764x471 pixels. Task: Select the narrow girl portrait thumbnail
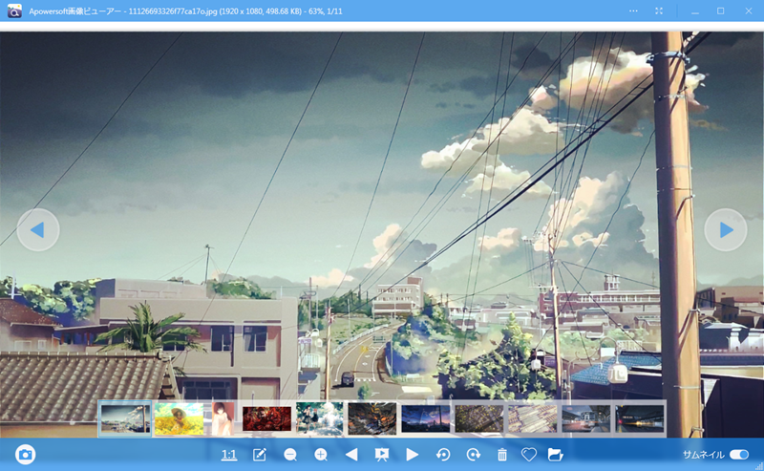(223, 418)
